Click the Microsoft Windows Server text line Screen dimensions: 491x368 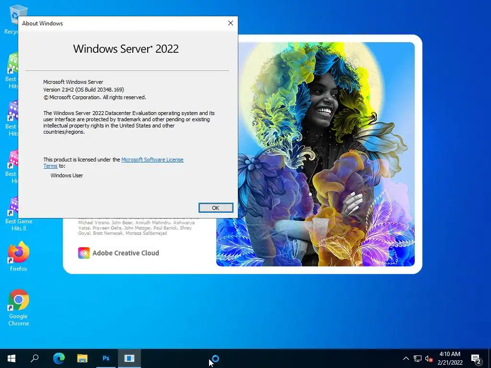(x=73, y=82)
